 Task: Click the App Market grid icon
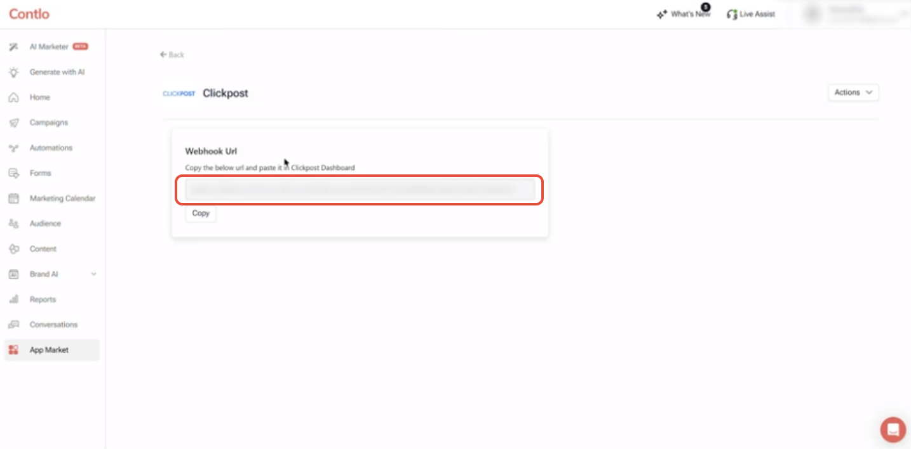click(13, 350)
